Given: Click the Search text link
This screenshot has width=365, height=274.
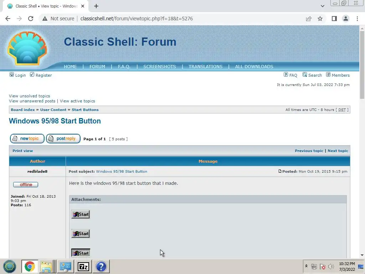Looking at the screenshot, I should pos(315,75).
